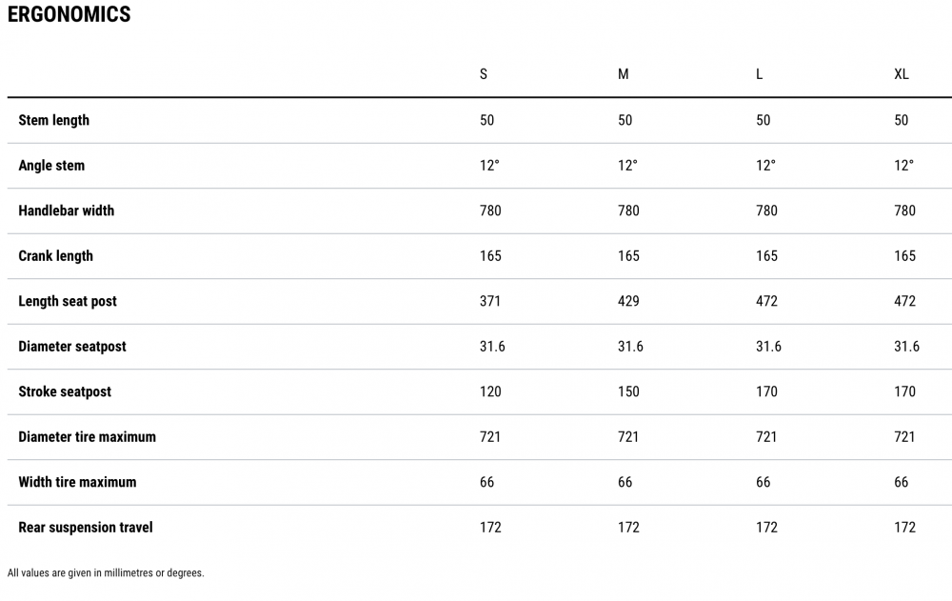The height and width of the screenshot is (601, 952).
Task: Click the Handlebar width row label
Action: (x=67, y=210)
